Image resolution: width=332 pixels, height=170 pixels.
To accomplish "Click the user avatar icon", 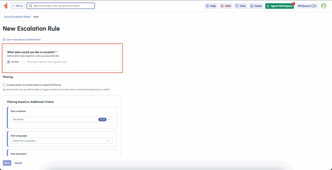I will 323,6.
